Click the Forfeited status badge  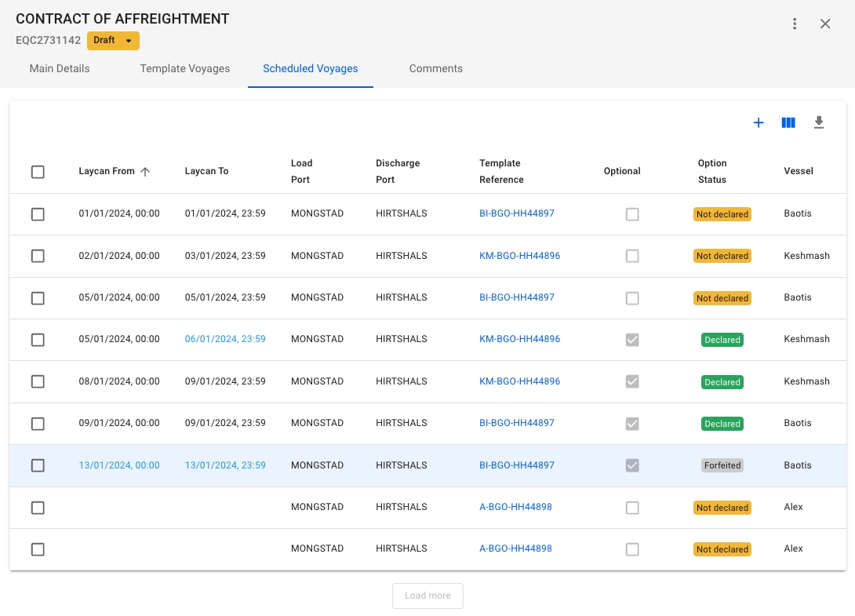[x=722, y=465]
